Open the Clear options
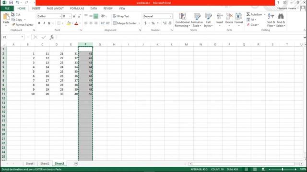This screenshot has width=307, height=172. [253, 25]
